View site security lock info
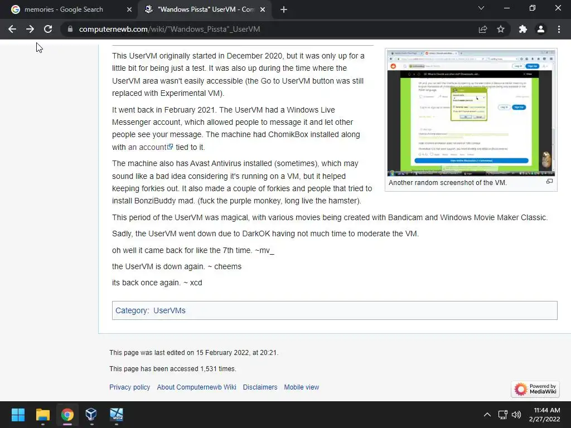571x428 pixels. tap(70, 29)
